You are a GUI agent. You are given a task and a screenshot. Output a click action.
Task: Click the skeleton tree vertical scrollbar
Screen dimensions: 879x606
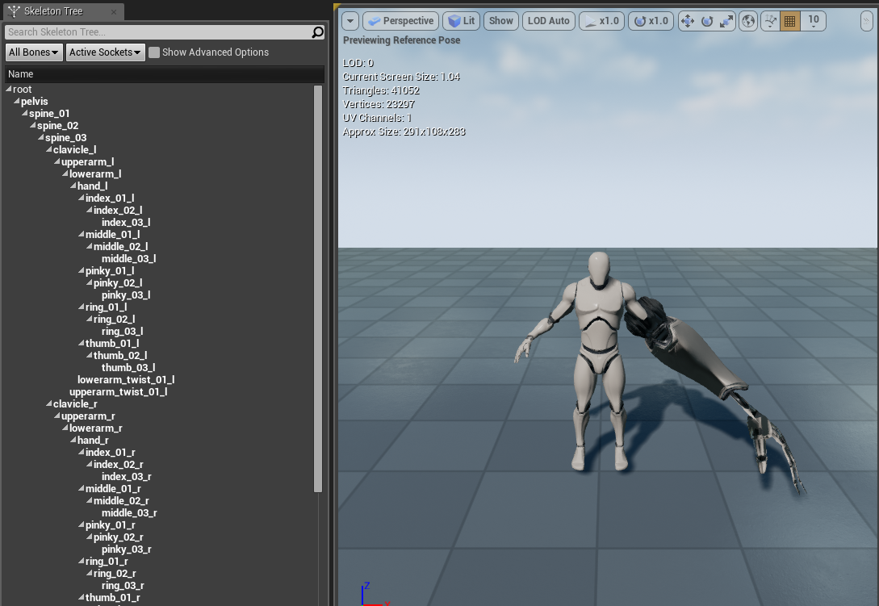click(x=318, y=289)
